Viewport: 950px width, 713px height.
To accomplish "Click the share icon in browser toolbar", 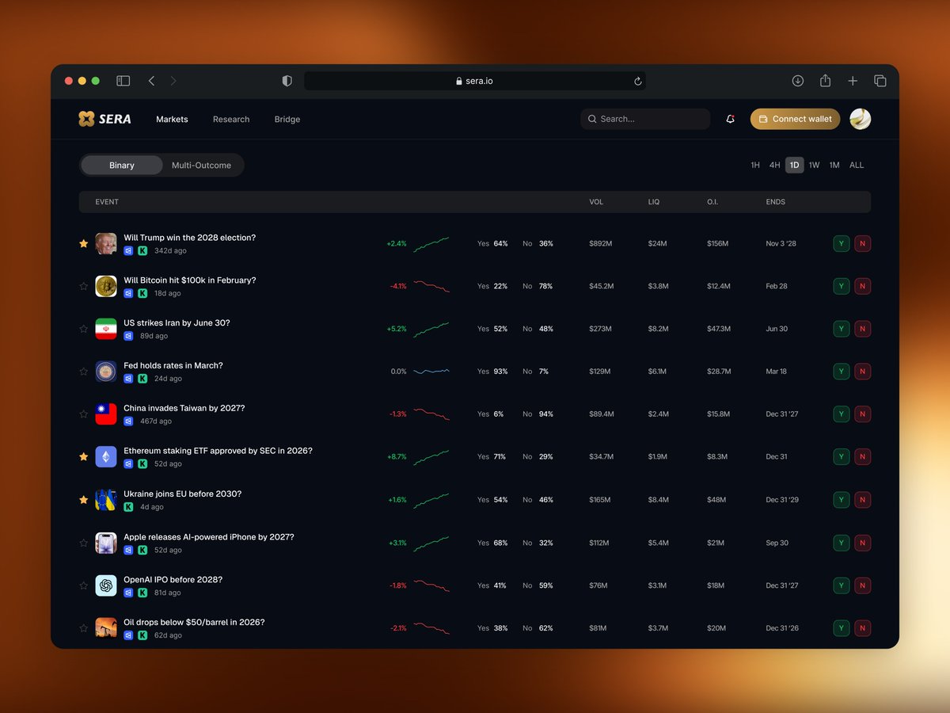I will (825, 81).
